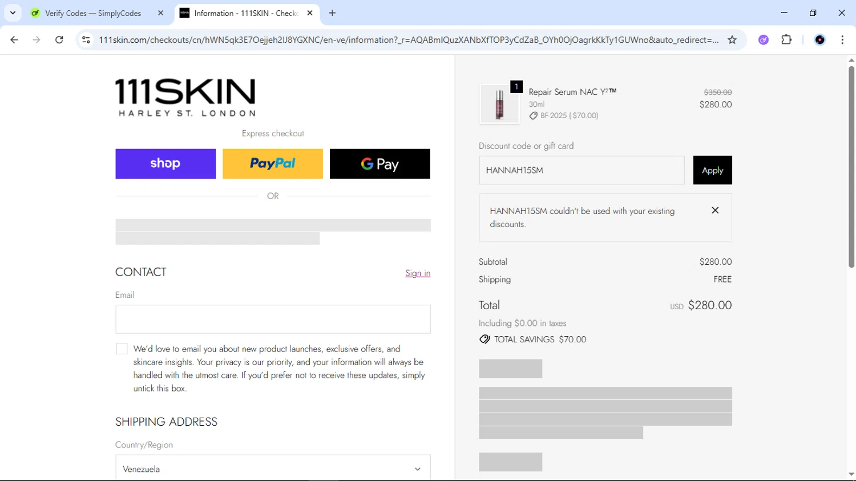Image resolution: width=856 pixels, height=481 pixels.
Task: Minimize the Chrome window
Action: (x=784, y=13)
